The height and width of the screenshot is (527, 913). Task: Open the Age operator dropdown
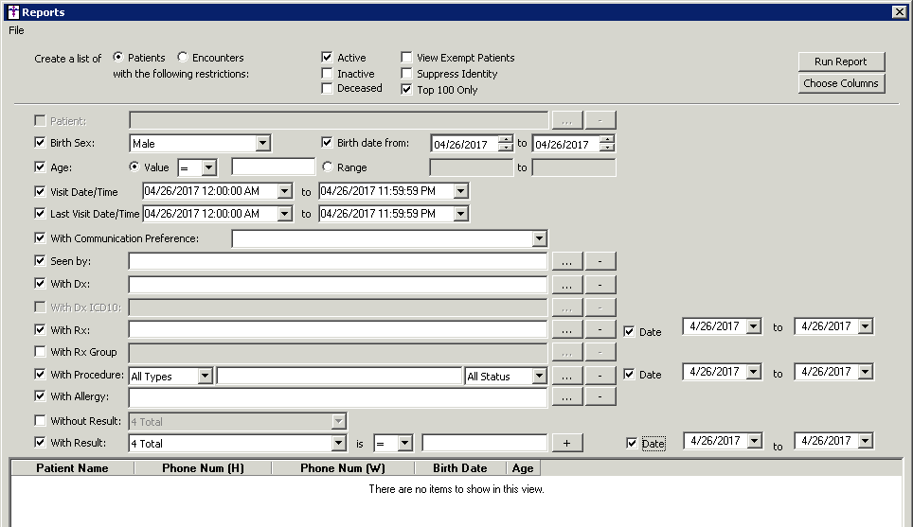[x=209, y=167]
